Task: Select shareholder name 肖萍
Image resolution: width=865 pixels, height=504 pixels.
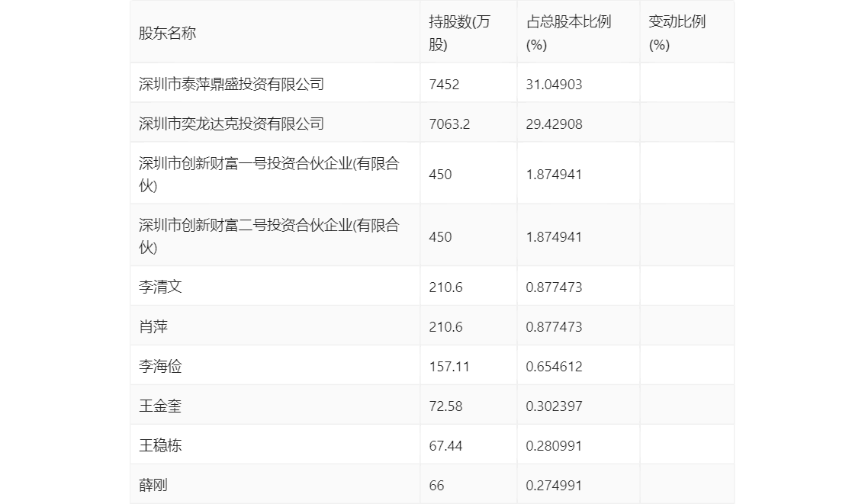Action: pos(153,326)
